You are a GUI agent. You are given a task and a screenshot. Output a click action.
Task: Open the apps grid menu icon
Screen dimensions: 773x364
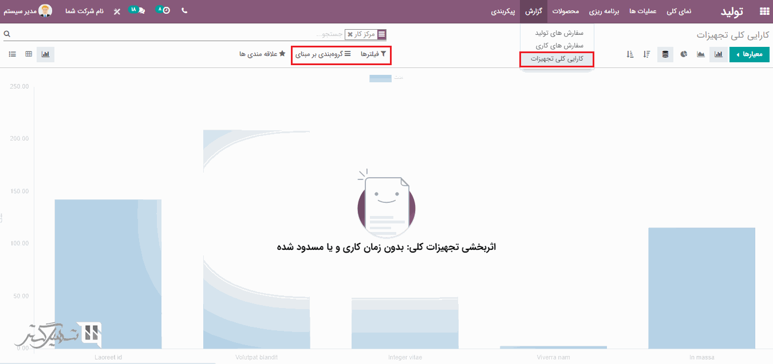pyautogui.click(x=764, y=11)
